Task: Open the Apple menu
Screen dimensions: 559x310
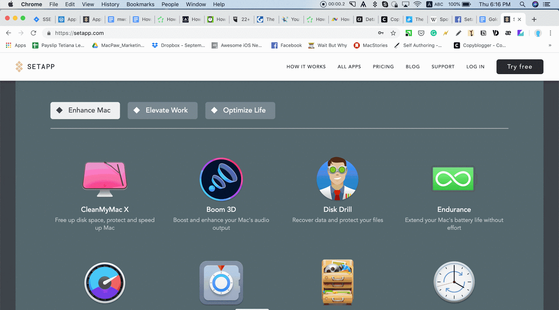Action: coord(10,4)
